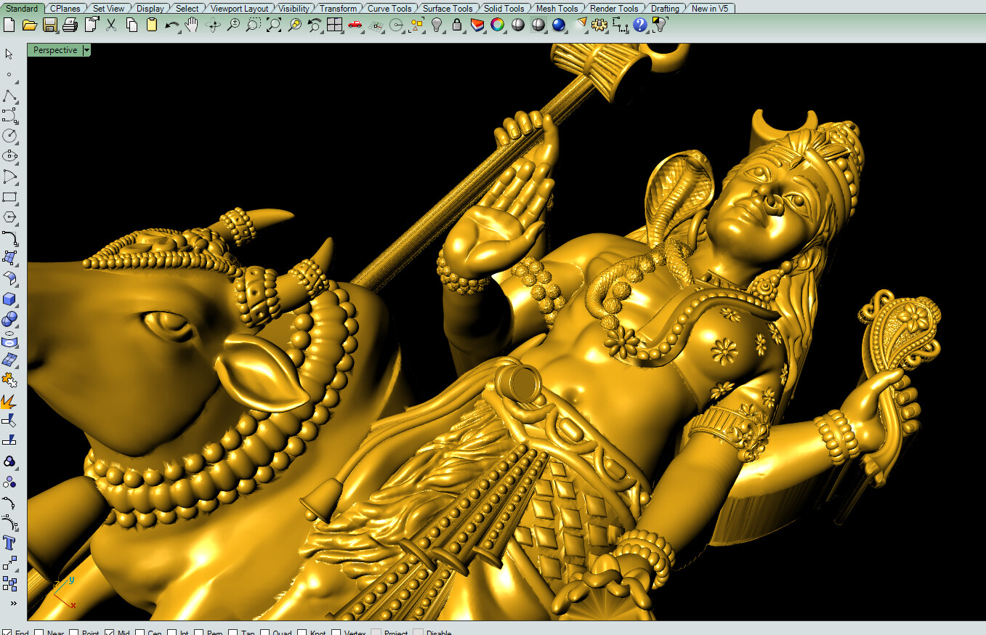Paste from clipboard icon
The image size is (986, 635).
point(152,25)
